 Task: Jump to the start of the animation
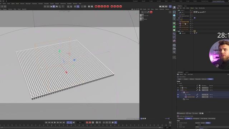tap(46, 123)
